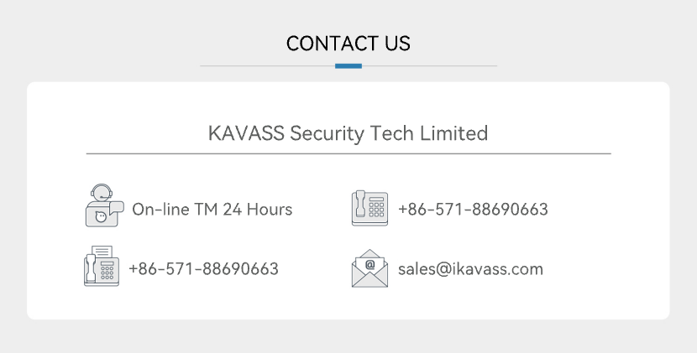Image resolution: width=697 pixels, height=353 pixels.
Task: Select the speech bubble on support agent icon
Action: click(x=117, y=207)
